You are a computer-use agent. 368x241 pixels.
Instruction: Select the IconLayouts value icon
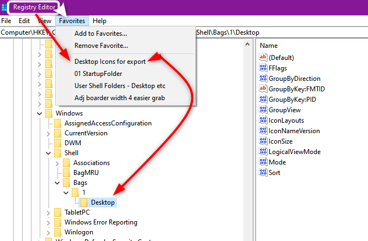[x=263, y=121]
